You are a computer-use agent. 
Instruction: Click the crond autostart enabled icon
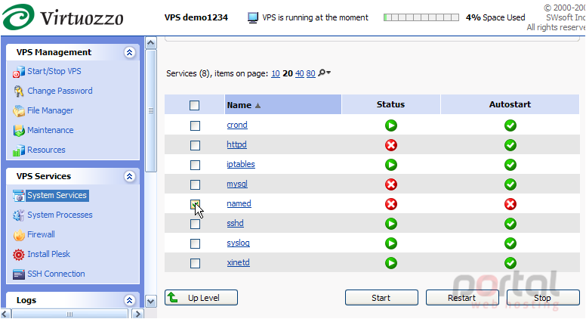510,125
